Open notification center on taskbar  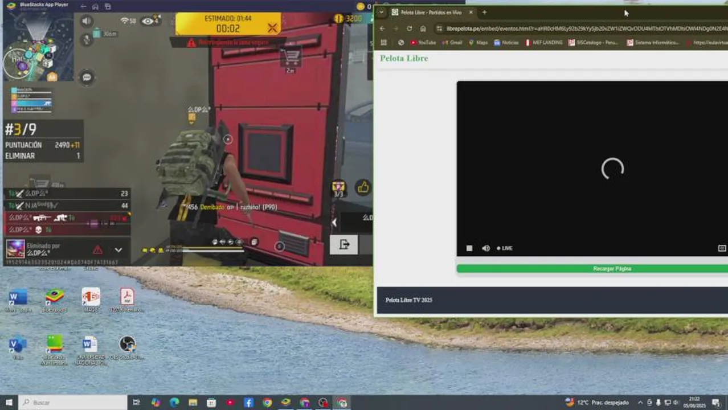pyautogui.click(x=717, y=403)
